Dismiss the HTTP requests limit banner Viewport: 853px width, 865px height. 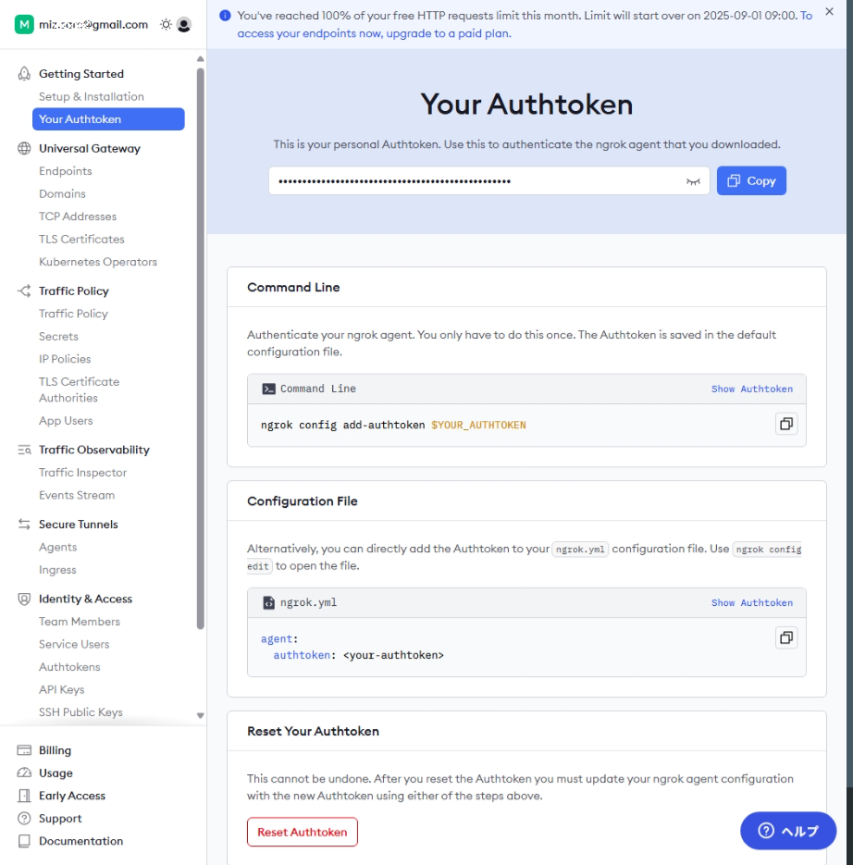(x=830, y=15)
